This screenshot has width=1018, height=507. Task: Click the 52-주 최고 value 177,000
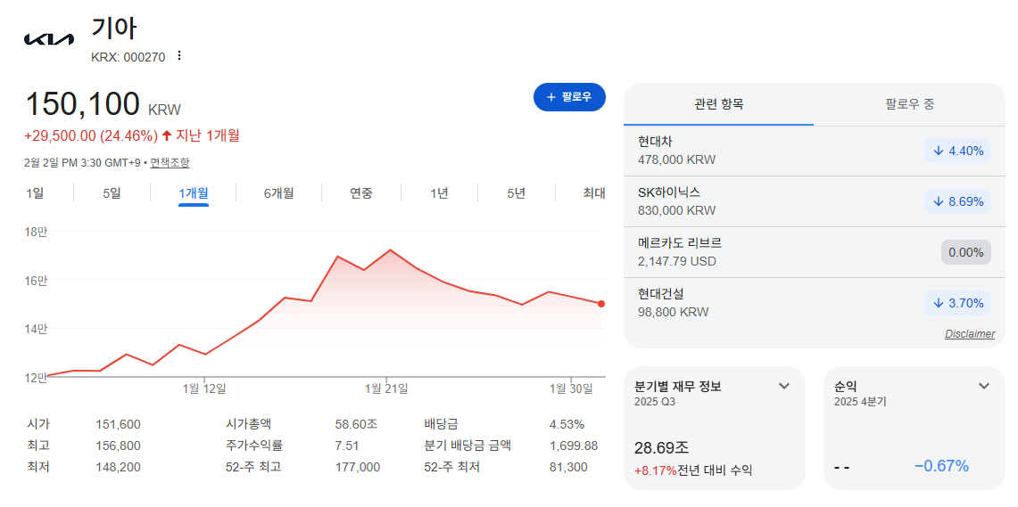pyautogui.click(x=357, y=468)
